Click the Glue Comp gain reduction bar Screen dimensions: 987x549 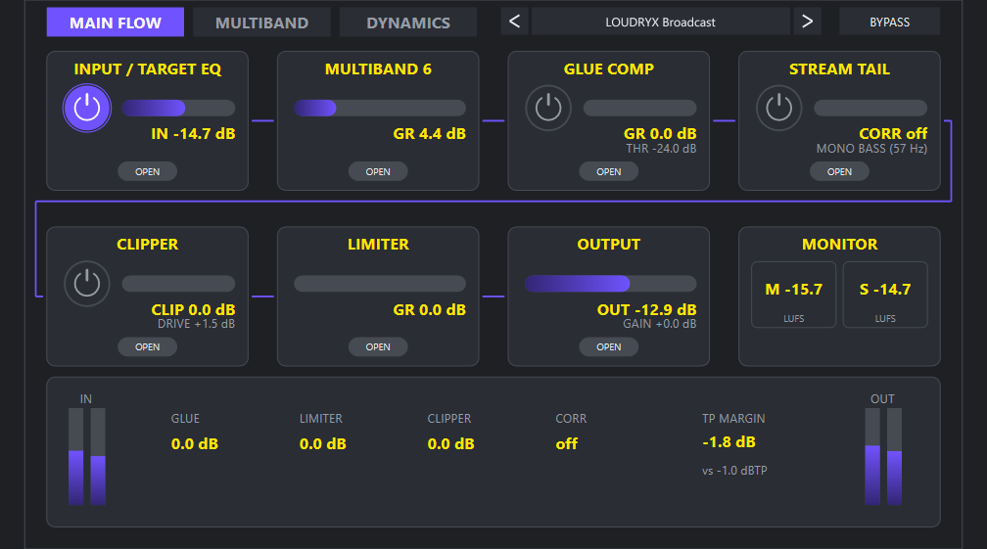click(x=640, y=109)
